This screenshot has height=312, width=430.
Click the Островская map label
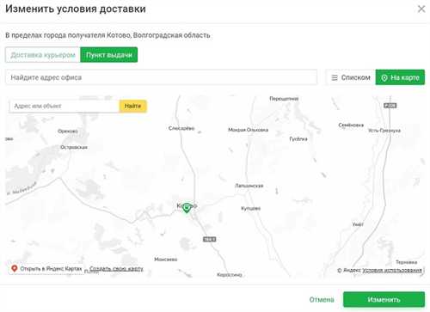click(74, 147)
